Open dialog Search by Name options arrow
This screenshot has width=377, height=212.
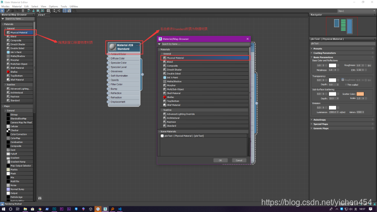159,44
